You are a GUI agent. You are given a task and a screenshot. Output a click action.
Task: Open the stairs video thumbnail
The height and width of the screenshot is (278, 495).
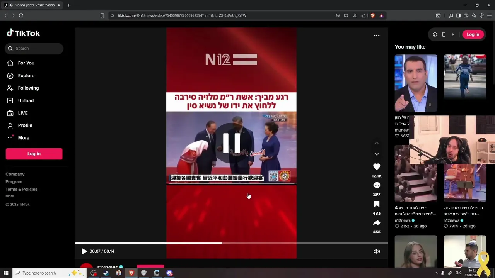click(416, 173)
